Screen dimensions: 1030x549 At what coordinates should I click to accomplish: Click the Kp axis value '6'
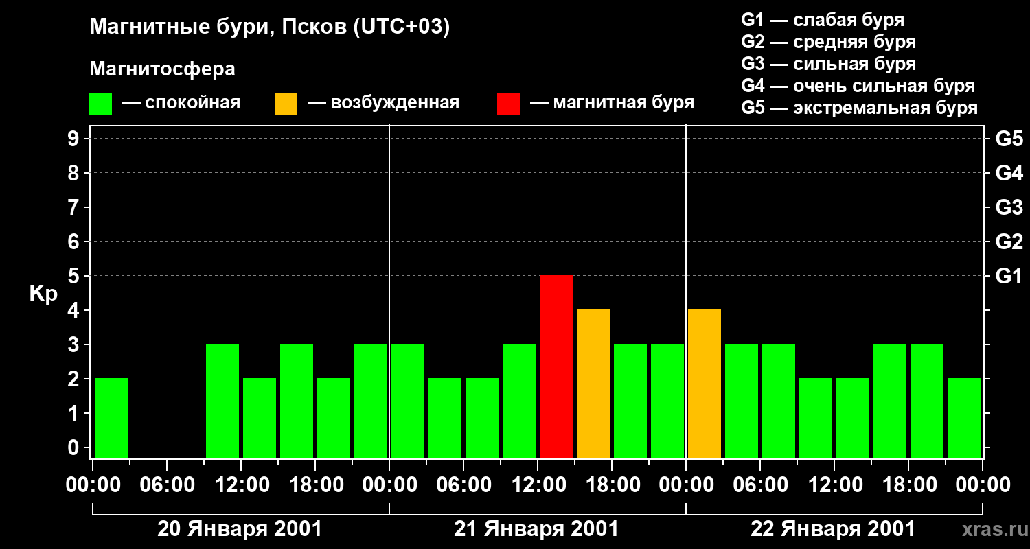75,242
